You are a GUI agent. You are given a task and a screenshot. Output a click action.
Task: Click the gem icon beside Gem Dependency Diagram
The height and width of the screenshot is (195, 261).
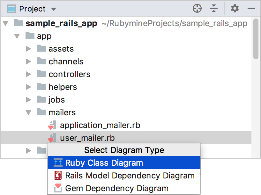click(58, 188)
